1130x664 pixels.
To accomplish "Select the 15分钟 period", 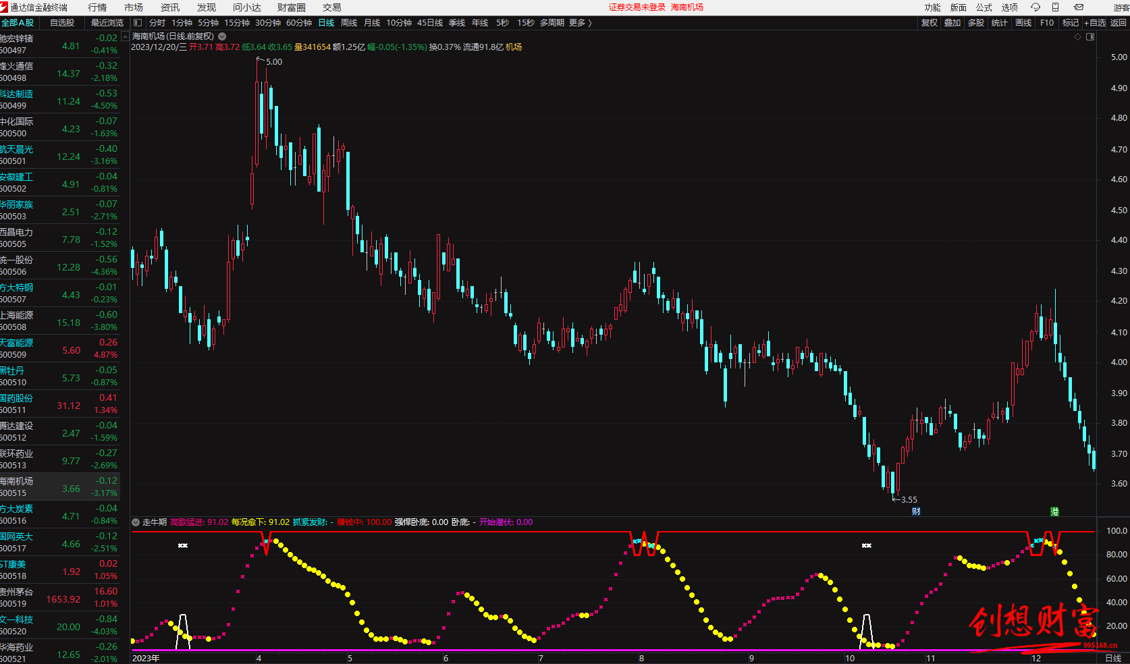I will tap(237, 23).
